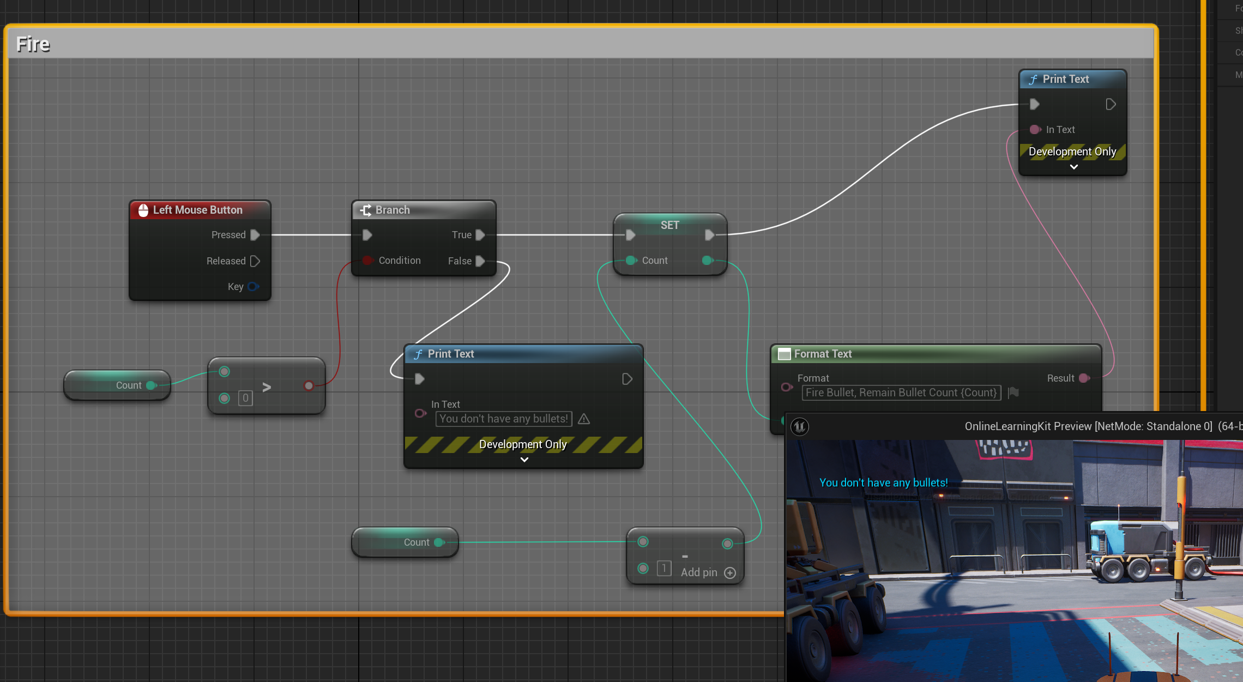Image resolution: width=1243 pixels, height=682 pixels.
Task: Click the Branch False output pin
Action: (480, 261)
